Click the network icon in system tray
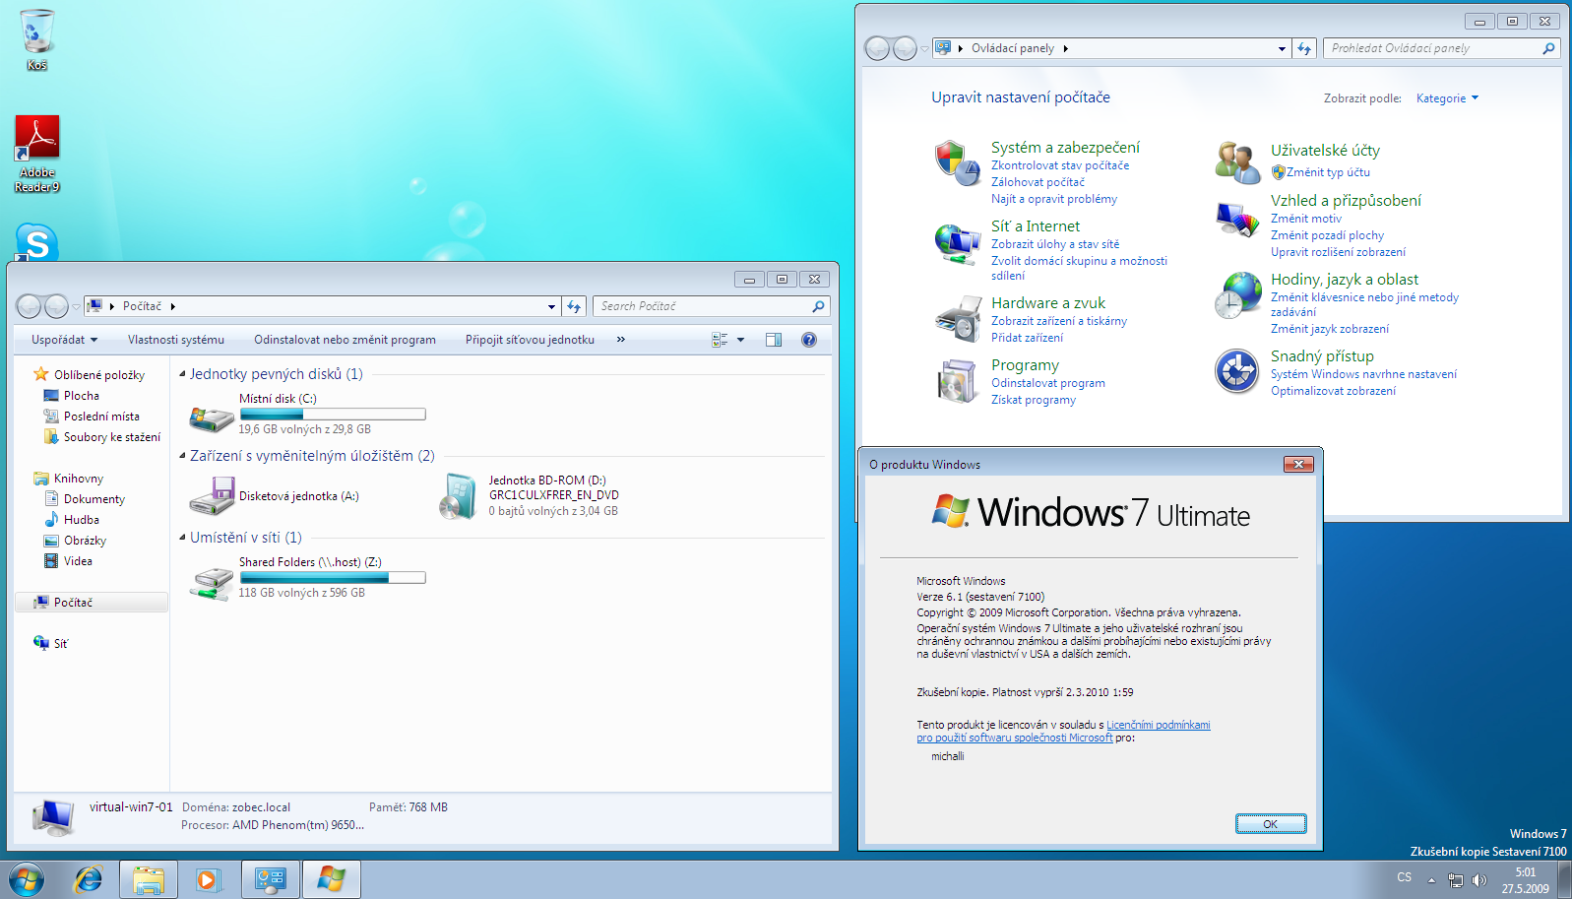1572x899 pixels. [x=1455, y=880]
